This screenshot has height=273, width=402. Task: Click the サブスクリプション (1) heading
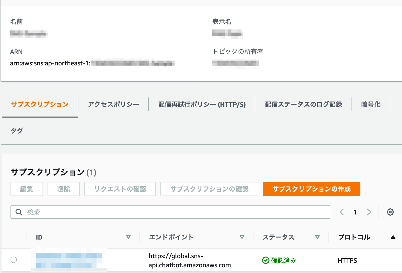pos(54,172)
